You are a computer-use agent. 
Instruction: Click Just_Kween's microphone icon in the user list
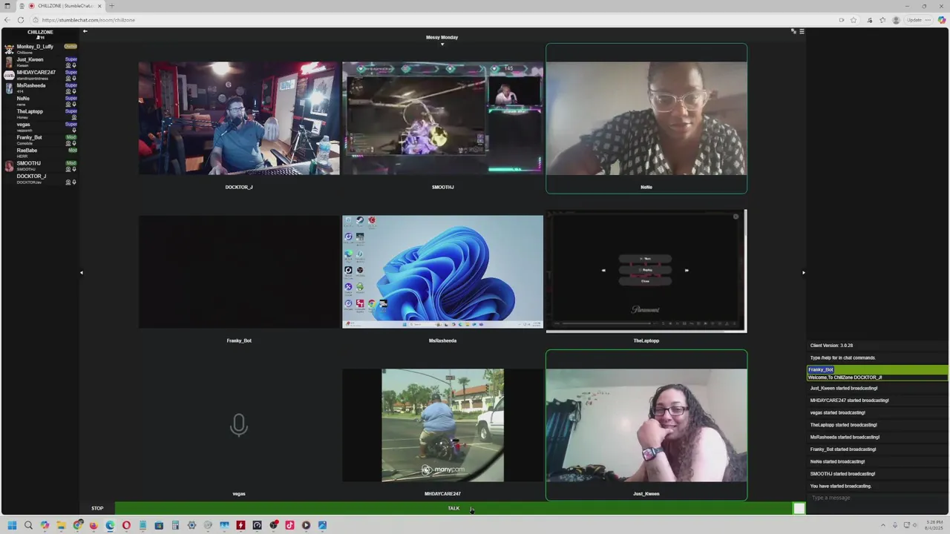point(74,65)
